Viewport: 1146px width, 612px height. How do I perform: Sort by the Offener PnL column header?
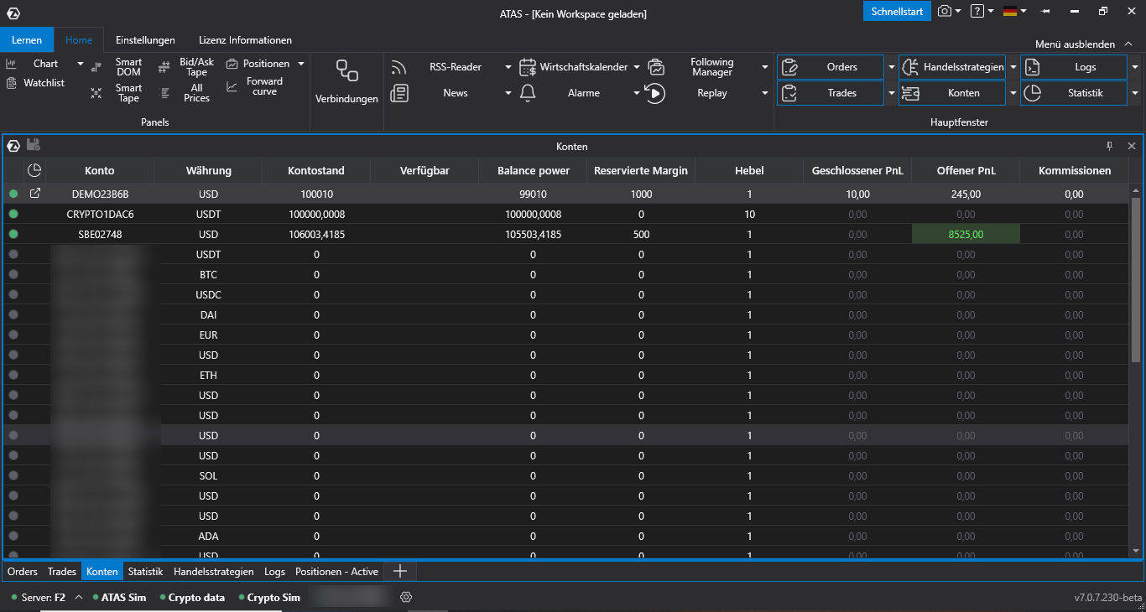coord(966,170)
